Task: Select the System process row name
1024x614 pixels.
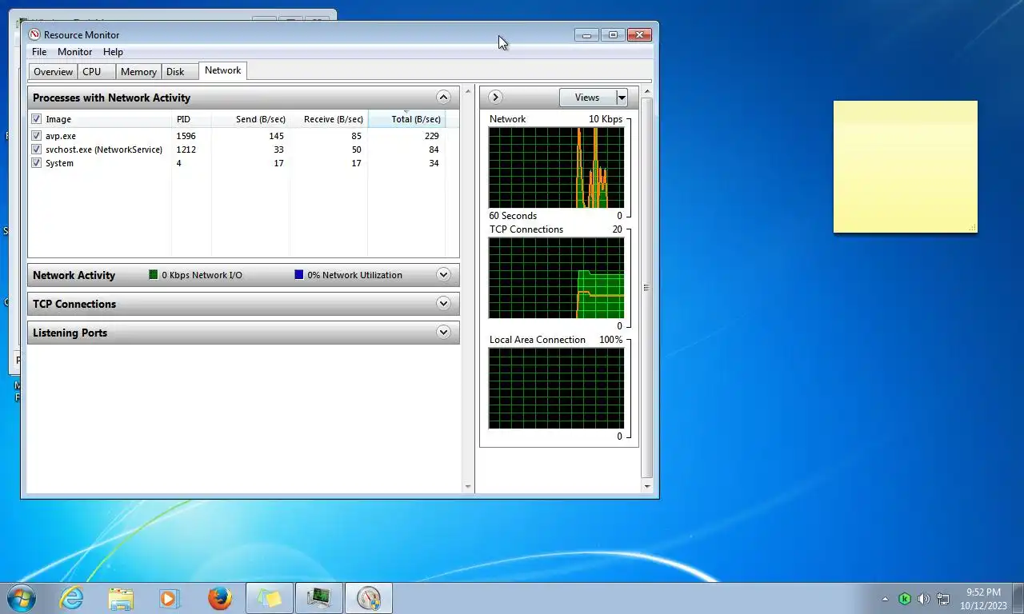Action: pyautogui.click(x=59, y=163)
